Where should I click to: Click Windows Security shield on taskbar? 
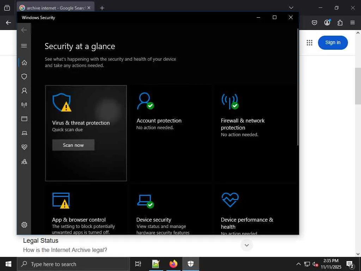coord(191,264)
